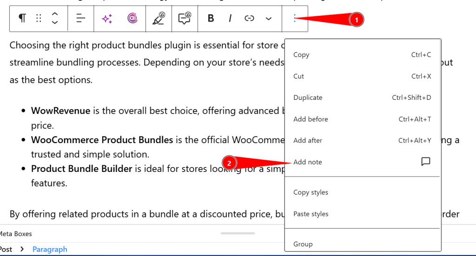The image size is (476, 256).
Task: Click the Meta Boxes panel label
Action: click(x=16, y=234)
